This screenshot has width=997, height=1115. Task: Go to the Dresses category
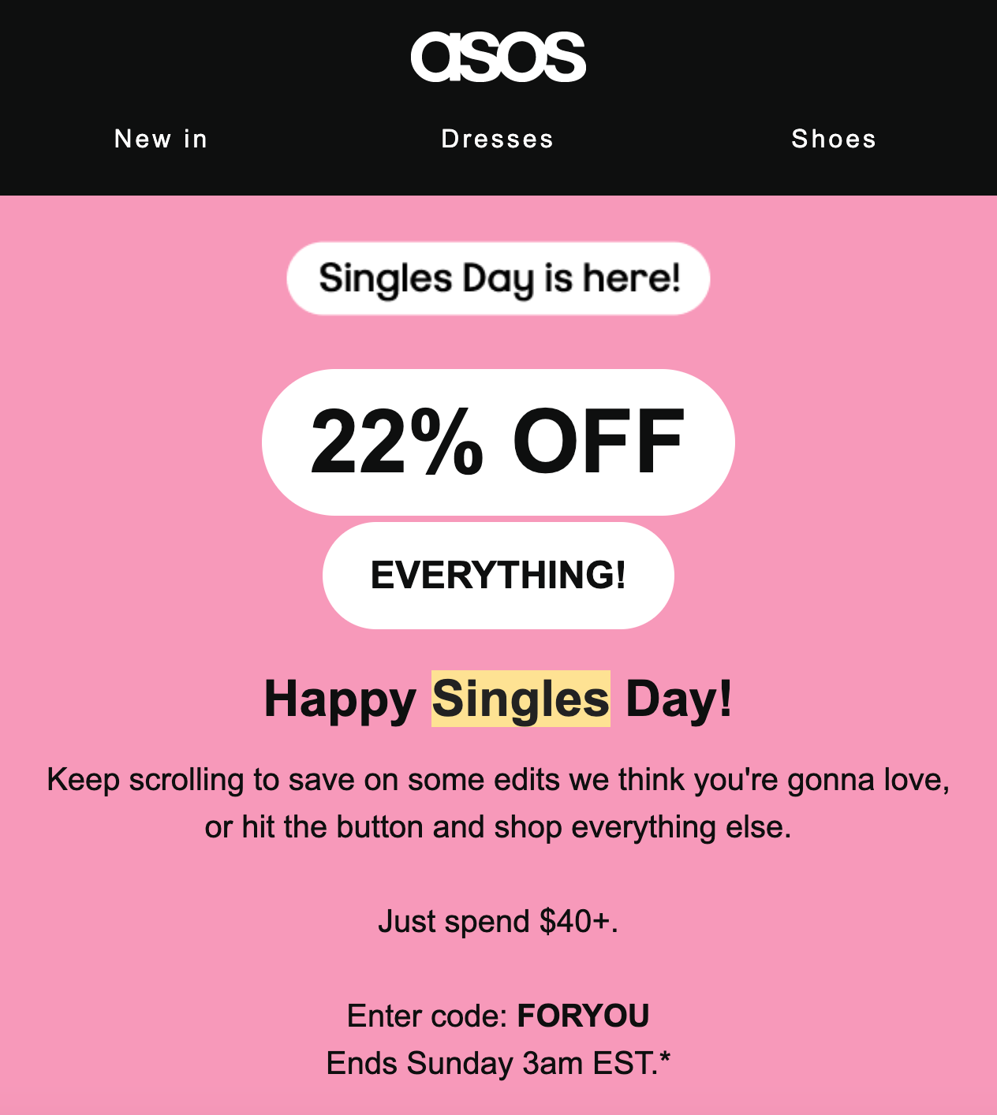click(x=498, y=139)
